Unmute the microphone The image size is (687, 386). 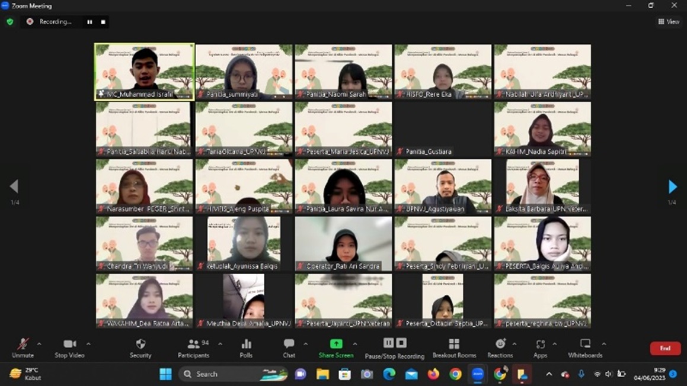23,348
